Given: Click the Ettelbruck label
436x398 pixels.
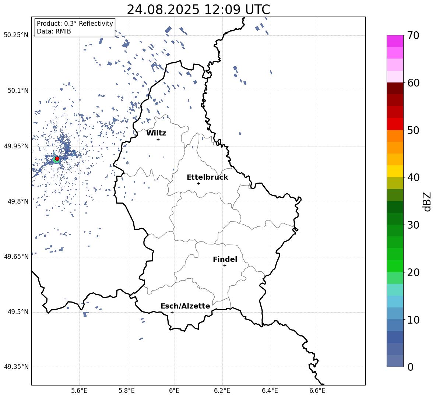Looking at the screenshot, I should tap(207, 177).
